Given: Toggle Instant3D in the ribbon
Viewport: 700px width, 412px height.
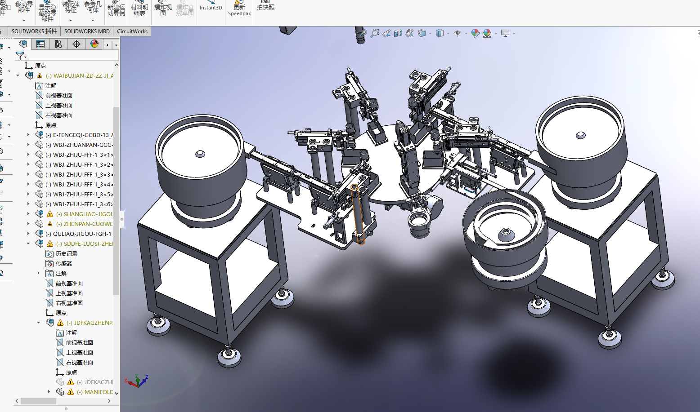Looking at the screenshot, I should click(x=211, y=5).
